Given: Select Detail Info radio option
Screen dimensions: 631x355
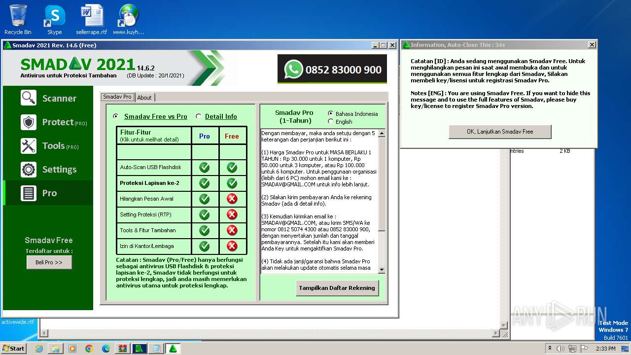Looking at the screenshot, I should click(x=198, y=116).
